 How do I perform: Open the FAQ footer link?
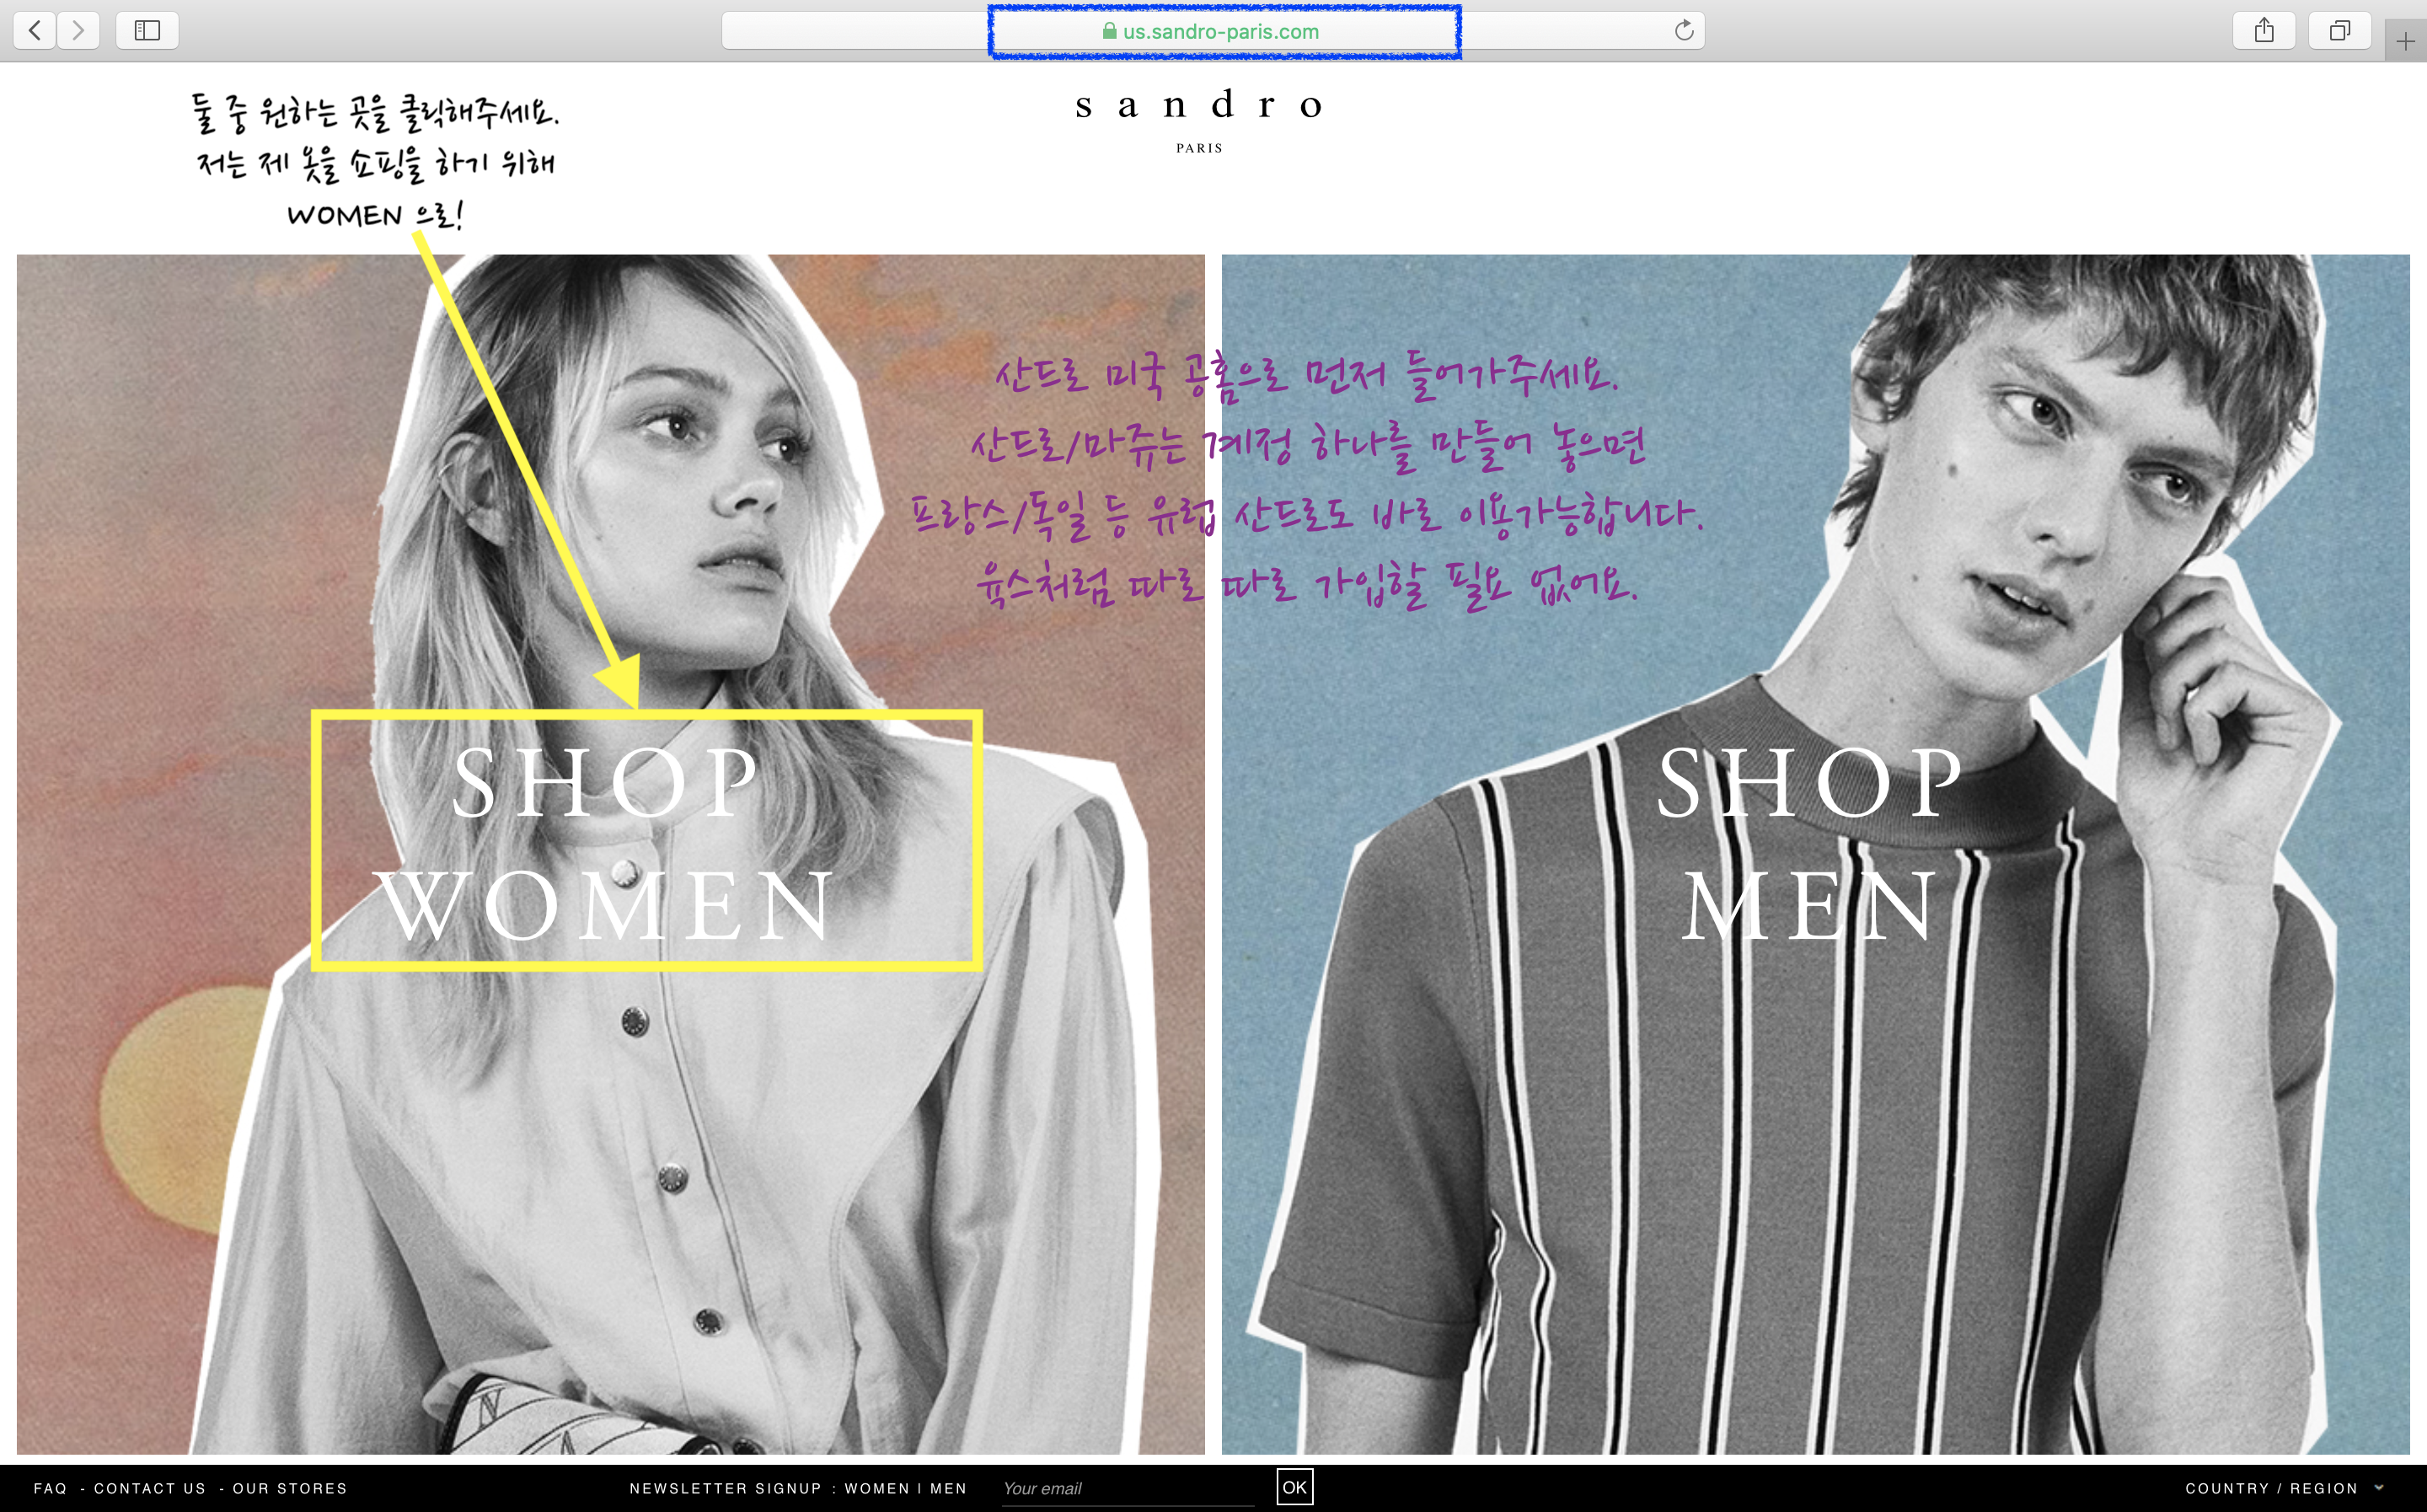pyautogui.click(x=50, y=1488)
